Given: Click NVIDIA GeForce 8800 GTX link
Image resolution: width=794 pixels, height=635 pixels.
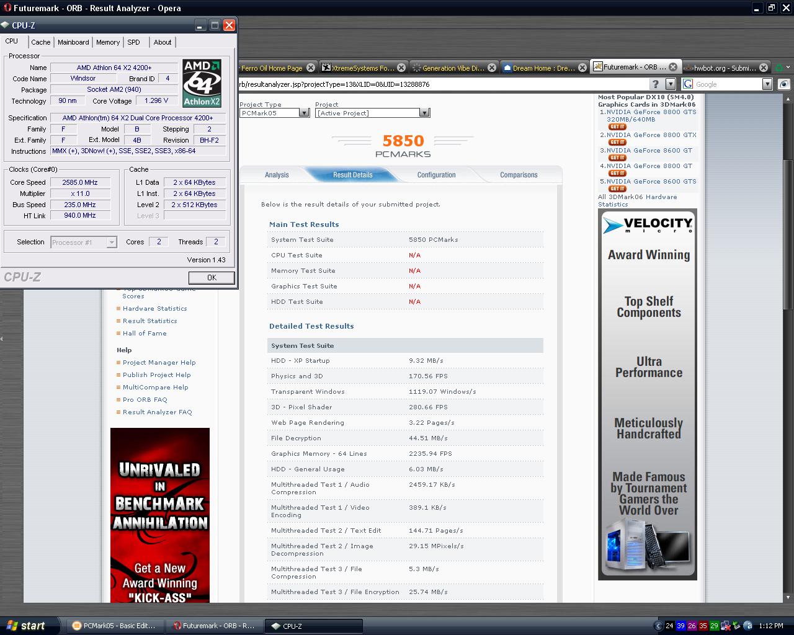Looking at the screenshot, I should point(651,135).
